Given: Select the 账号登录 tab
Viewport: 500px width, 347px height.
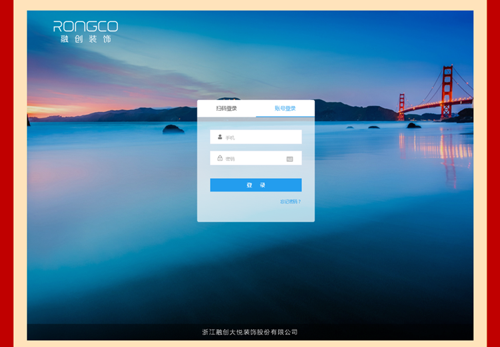Looking at the screenshot, I should coord(285,109).
